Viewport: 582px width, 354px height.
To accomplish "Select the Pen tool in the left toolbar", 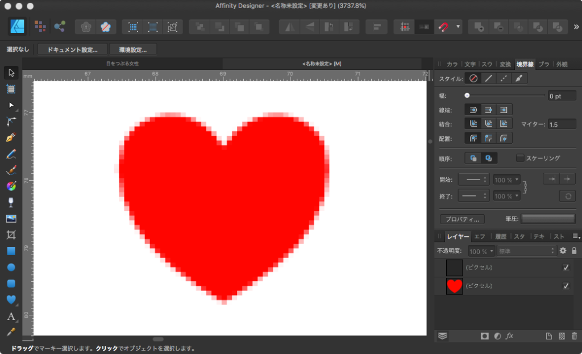I will (11, 138).
